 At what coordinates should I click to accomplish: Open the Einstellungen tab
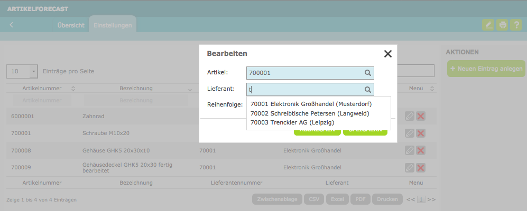113,25
